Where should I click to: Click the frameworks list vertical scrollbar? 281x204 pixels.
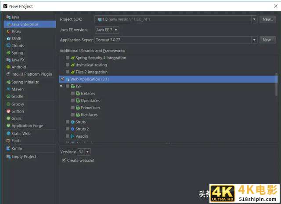(276, 84)
